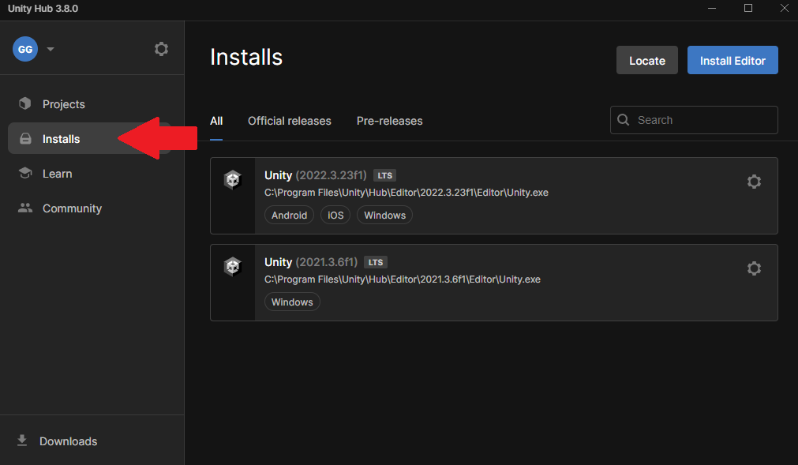Switch to the Pre-releases tab
Screen dimensions: 798x465
pyautogui.click(x=389, y=121)
